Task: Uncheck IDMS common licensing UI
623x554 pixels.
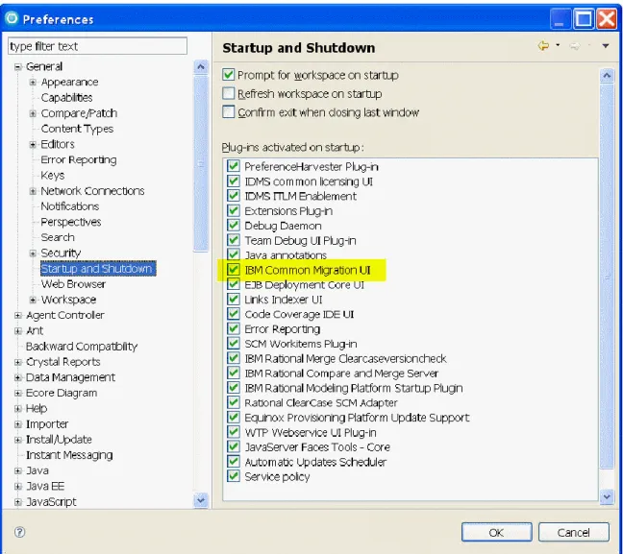Action: point(234,181)
